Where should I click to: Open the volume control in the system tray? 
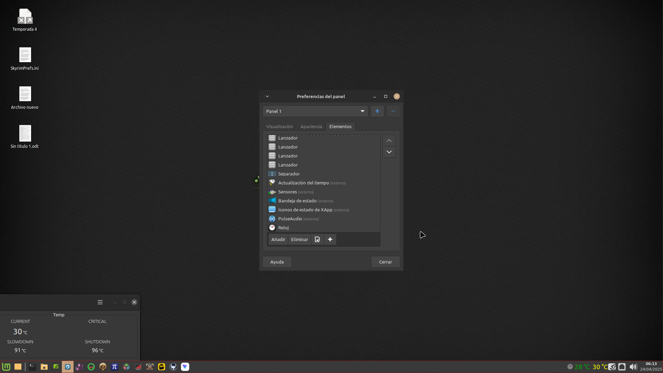(x=633, y=367)
